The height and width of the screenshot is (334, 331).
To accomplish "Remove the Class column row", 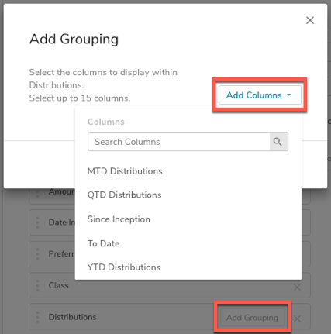I will pyautogui.click(x=297, y=287).
